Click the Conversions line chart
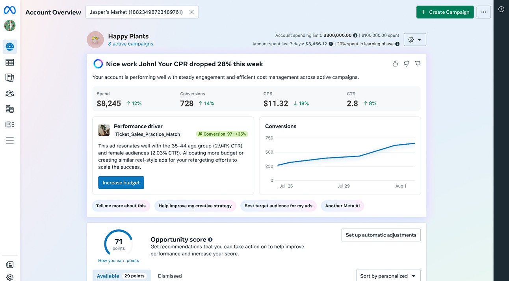Screen dimensions: 509x281 click(x=340, y=159)
